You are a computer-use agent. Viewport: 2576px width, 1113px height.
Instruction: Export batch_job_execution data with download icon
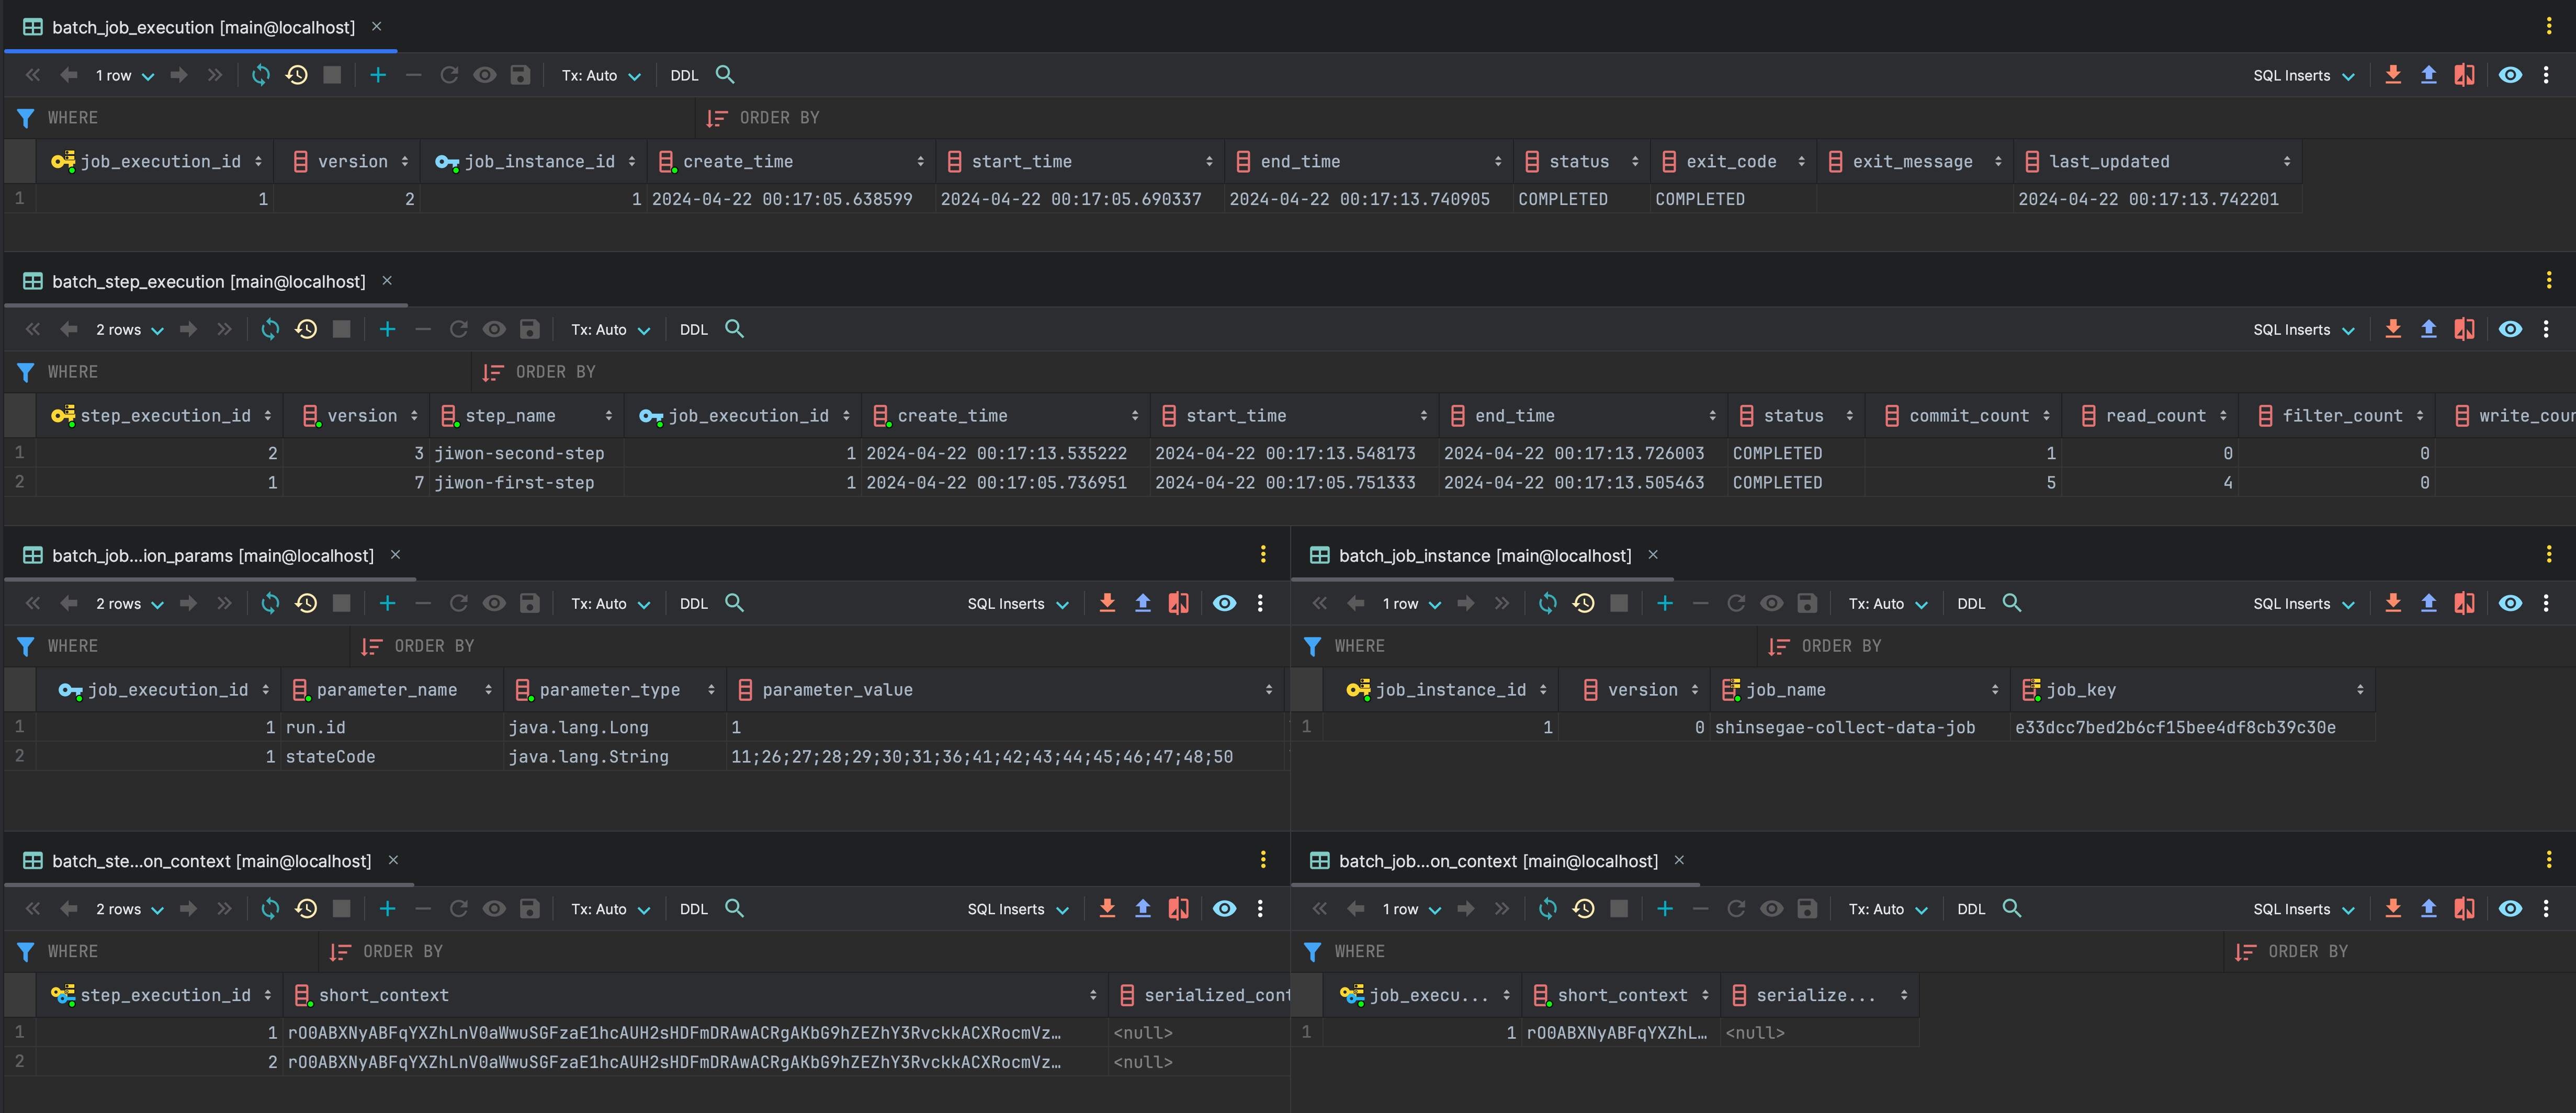click(2392, 75)
